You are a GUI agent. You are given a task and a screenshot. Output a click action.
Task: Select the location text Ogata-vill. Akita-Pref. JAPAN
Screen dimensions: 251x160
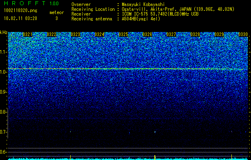click(156, 9)
